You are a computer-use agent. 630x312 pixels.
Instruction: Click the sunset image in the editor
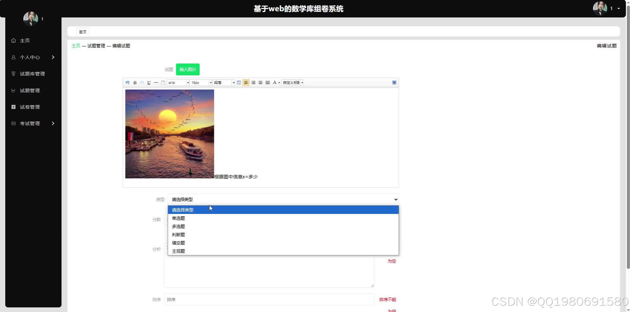point(170,134)
